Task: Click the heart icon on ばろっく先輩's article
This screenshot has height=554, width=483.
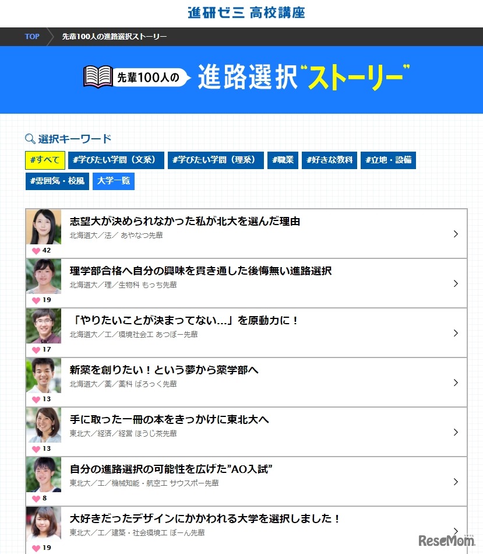Action: pos(37,399)
